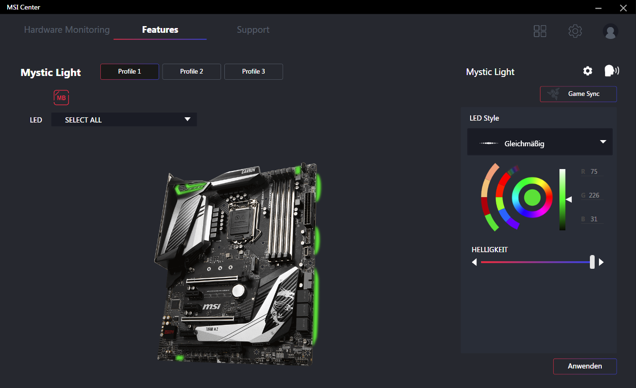
Task: Enable the voice command head icon
Action: 611,71
